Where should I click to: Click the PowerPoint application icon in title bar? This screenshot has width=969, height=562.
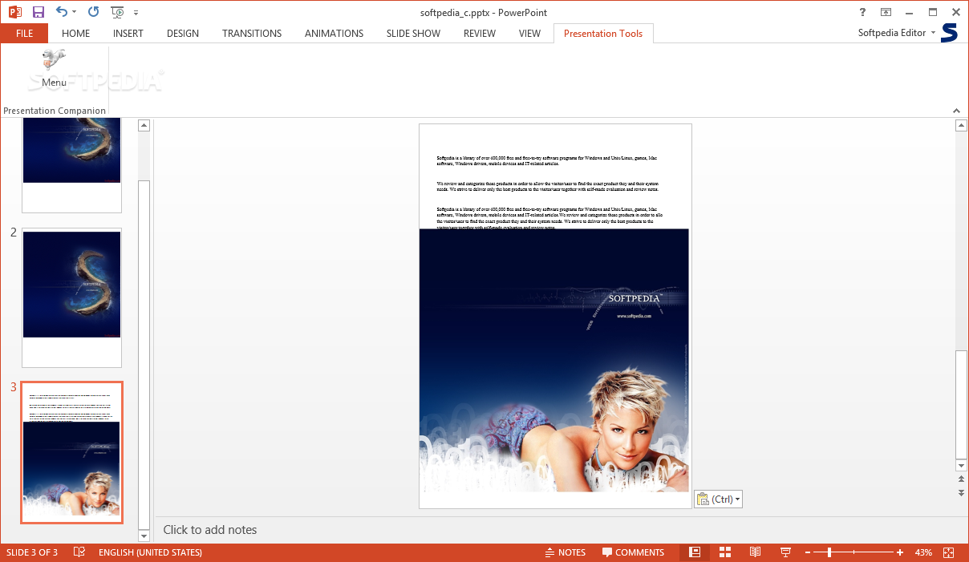pos(14,12)
